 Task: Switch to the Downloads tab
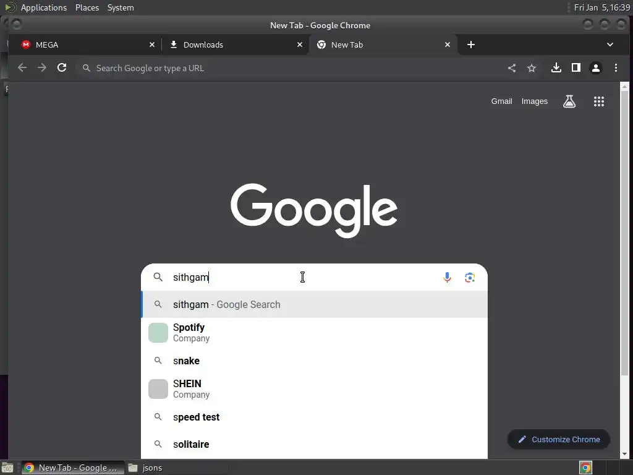234,45
